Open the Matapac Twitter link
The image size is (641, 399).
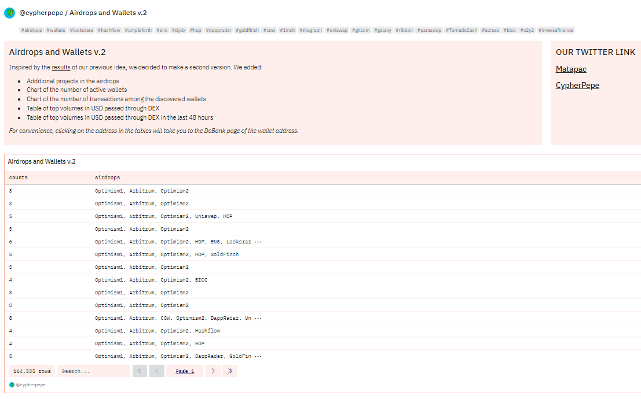click(572, 69)
